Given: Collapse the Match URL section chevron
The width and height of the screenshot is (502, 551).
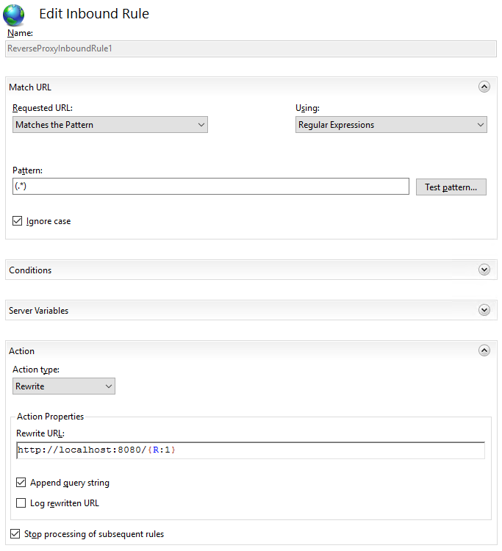Looking at the screenshot, I should [484, 87].
